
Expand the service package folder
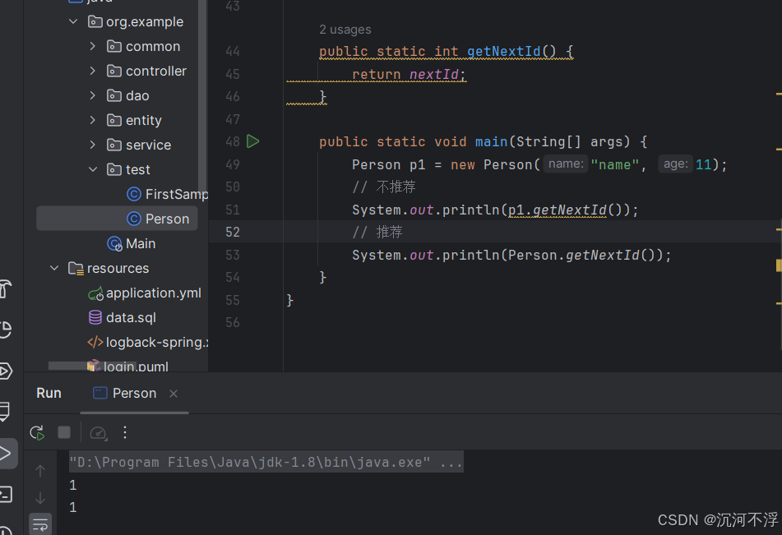click(92, 145)
